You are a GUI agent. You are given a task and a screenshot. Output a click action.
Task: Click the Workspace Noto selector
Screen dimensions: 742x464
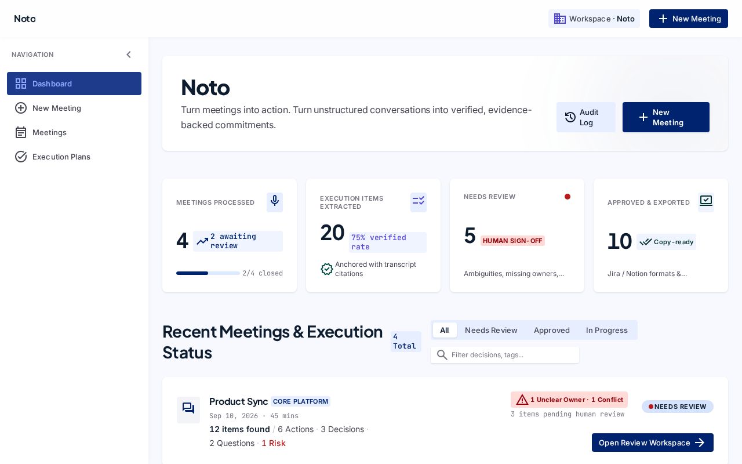pos(594,19)
